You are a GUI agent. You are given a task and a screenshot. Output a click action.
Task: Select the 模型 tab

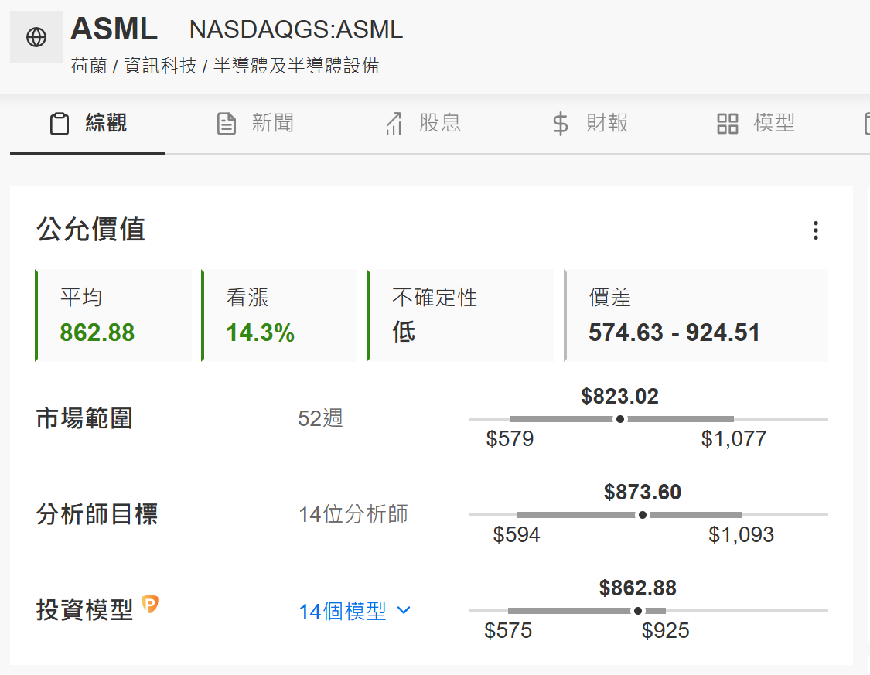point(756,124)
